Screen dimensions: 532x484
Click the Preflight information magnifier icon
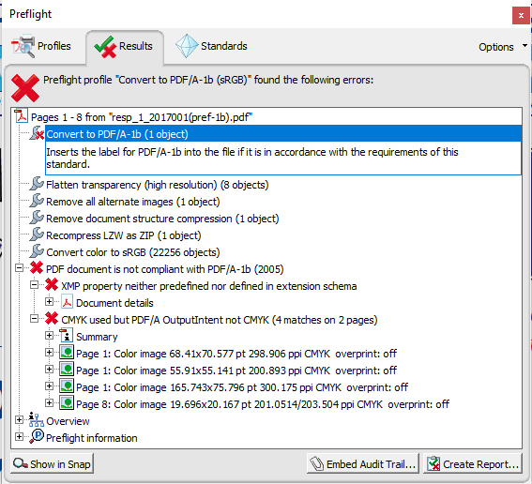pos(37,436)
